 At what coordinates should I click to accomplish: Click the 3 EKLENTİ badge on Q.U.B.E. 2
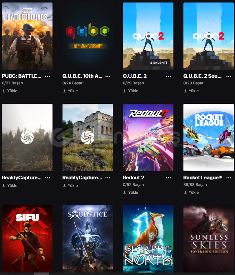159,62
